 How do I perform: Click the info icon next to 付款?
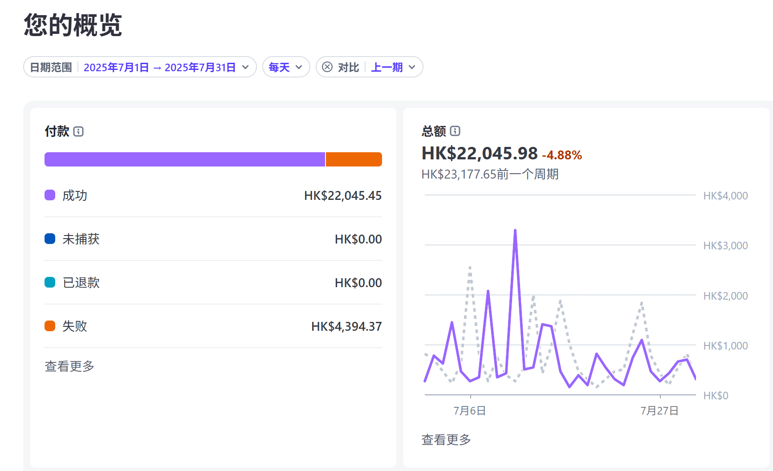[x=78, y=131]
